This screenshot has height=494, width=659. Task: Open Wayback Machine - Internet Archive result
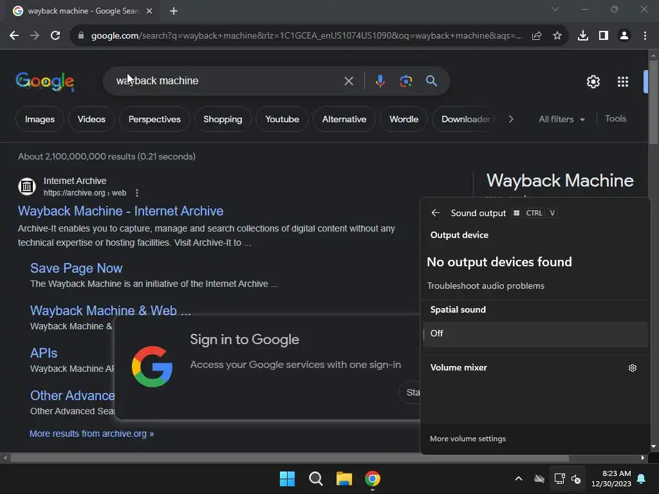tap(120, 211)
